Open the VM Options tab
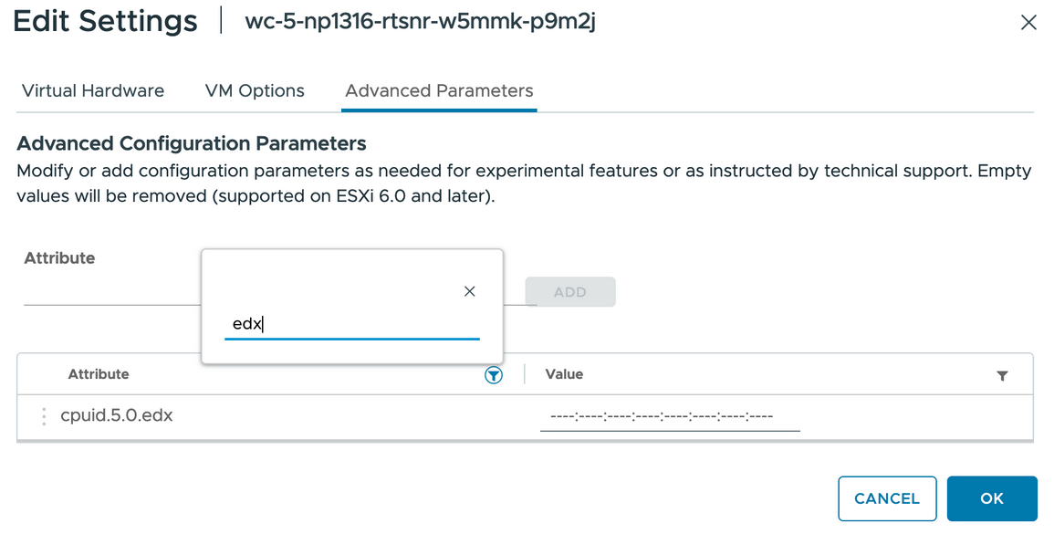 click(255, 91)
